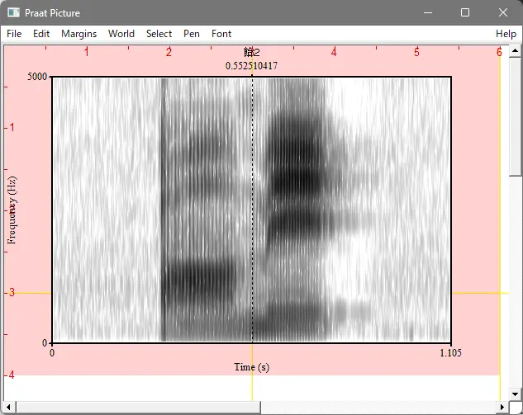Click the vertical scrollbar thumb
The height and width of the screenshot is (415, 523).
click(516, 116)
